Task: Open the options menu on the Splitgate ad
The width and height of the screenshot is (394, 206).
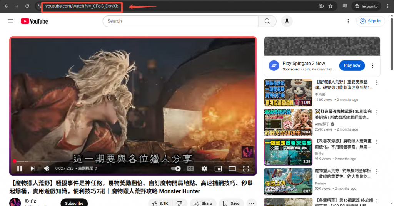Action: click(x=372, y=65)
